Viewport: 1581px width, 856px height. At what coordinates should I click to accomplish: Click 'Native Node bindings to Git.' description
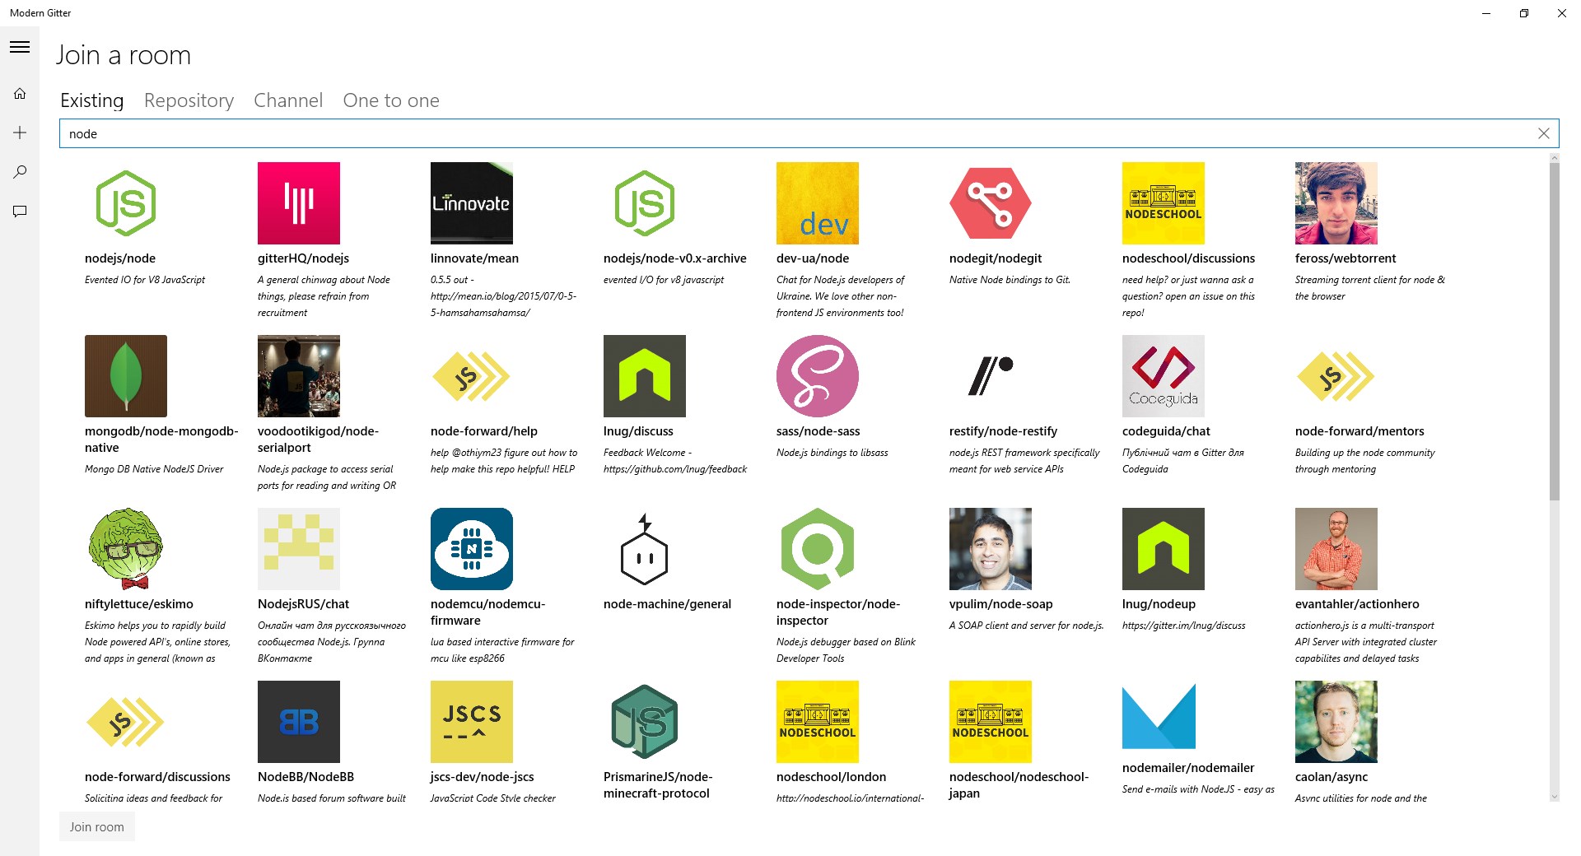pyautogui.click(x=1010, y=280)
